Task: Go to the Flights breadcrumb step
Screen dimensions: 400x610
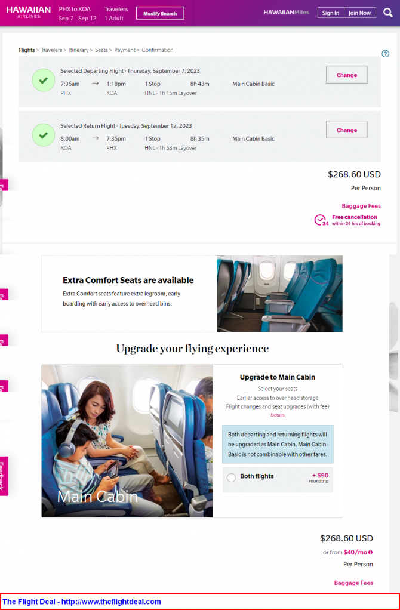Action: [27, 50]
